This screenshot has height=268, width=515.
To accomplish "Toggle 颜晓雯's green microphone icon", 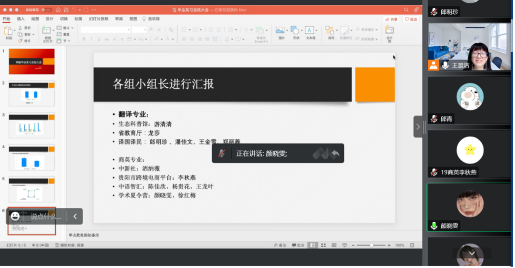I will pyautogui.click(x=433, y=226).
